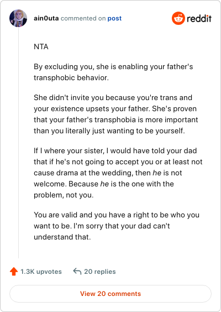Click the "1.3K upvotes" count

coord(41,272)
